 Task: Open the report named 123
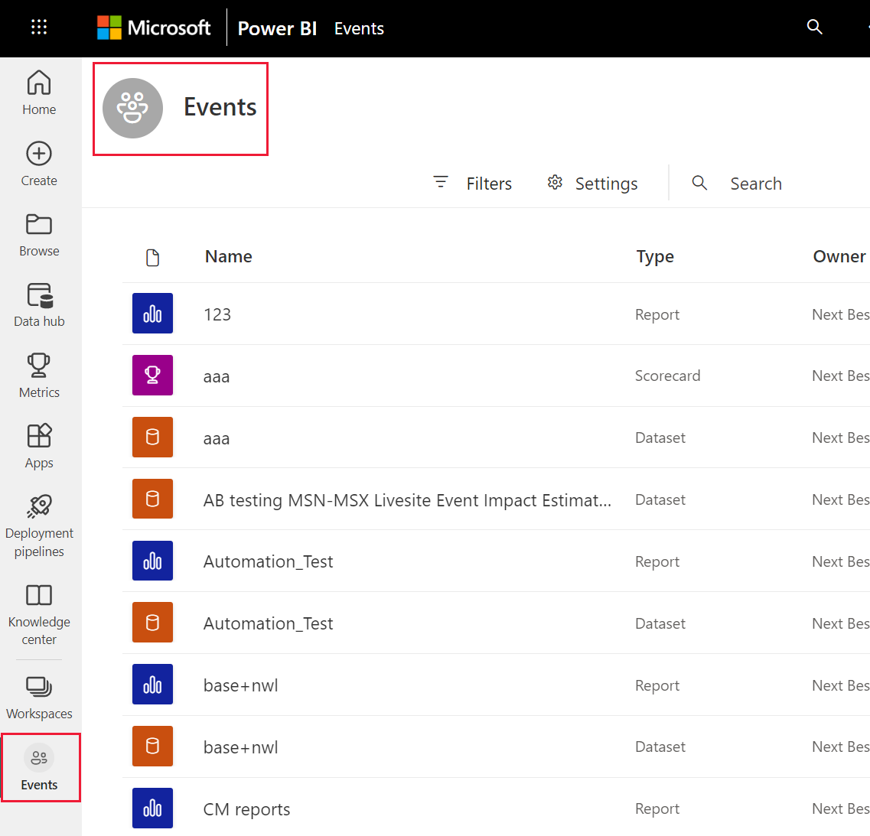pyautogui.click(x=217, y=314)
